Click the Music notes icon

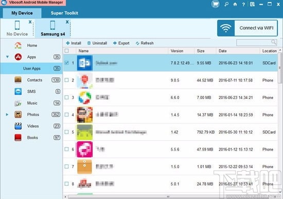point(18,103)
